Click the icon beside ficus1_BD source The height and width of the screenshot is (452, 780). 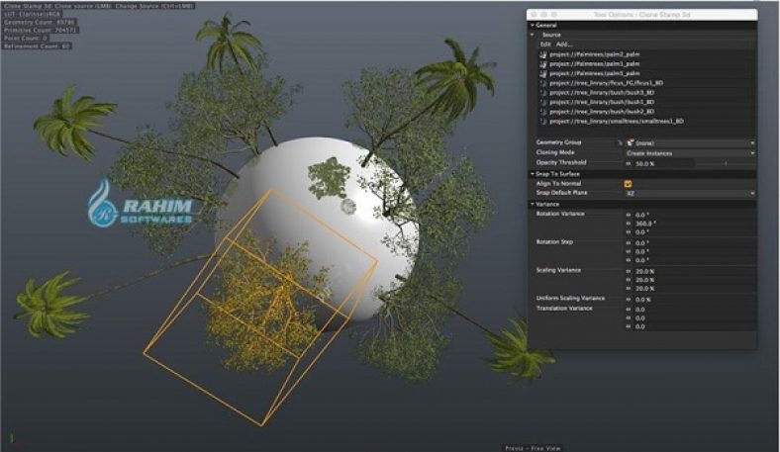[x=542, y=83]
